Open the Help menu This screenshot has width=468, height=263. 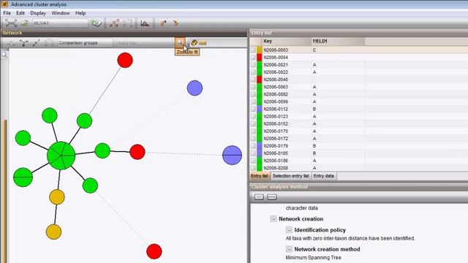click(x=80, y=13)
